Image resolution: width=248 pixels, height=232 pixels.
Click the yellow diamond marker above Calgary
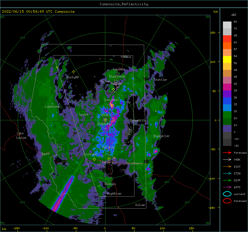[109, 159]
